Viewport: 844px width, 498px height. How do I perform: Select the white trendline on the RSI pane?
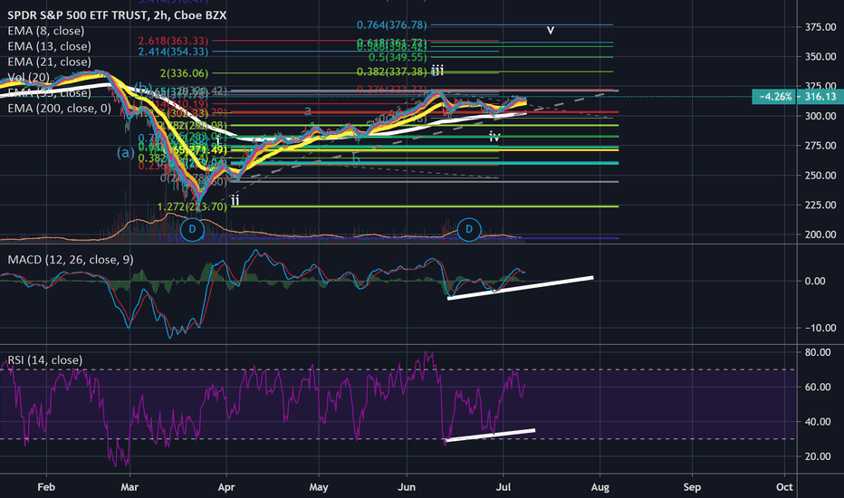pyautogui.click(x=490, y=435)
